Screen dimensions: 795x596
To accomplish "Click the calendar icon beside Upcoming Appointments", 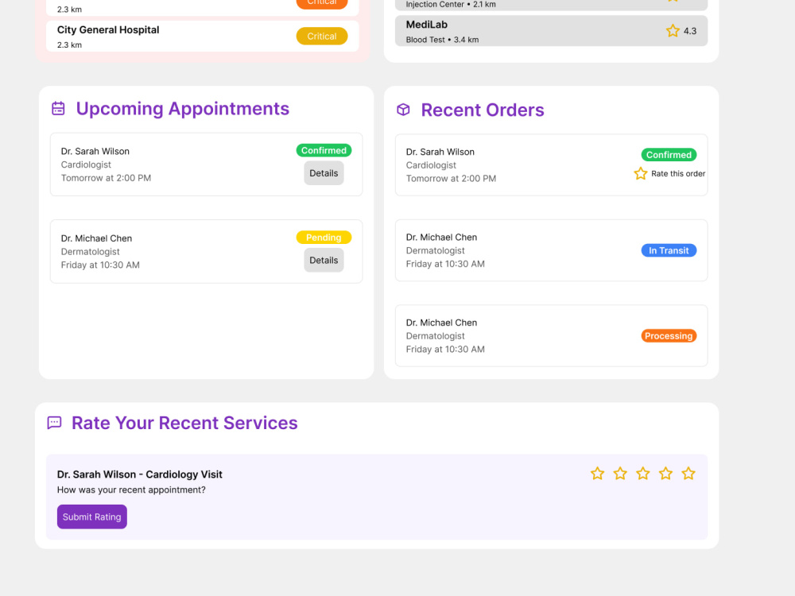I will (58, 108).
